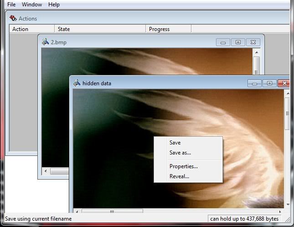This screenshot has width=294, height=227.
Task: Maximize the hidden data window
Action: pyautogui.click(x=269, y=83)
